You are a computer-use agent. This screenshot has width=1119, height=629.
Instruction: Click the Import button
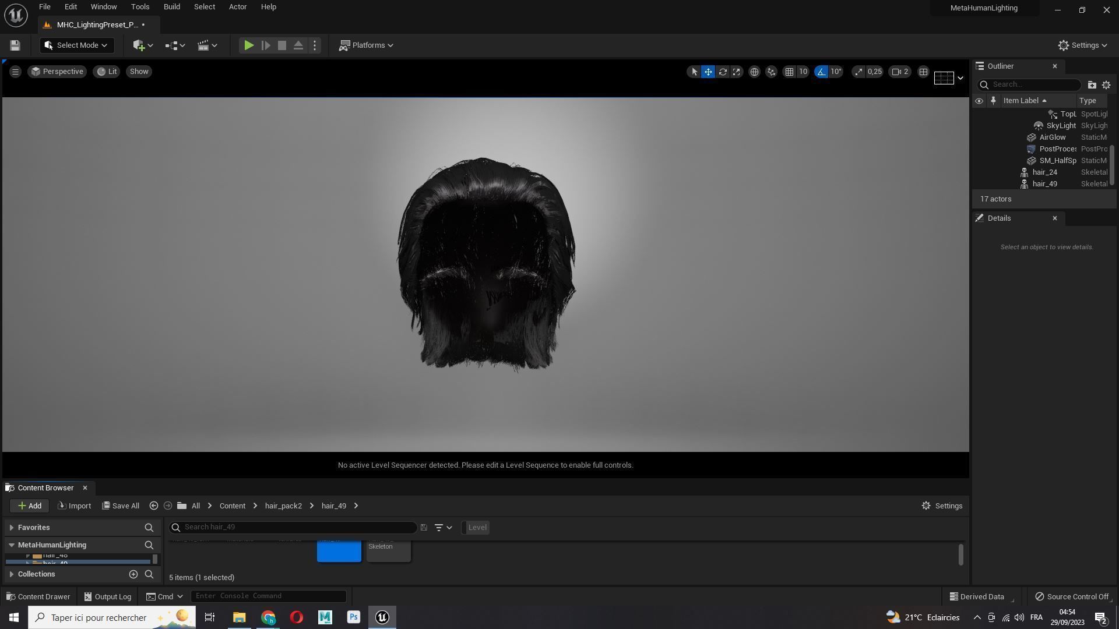pyautogui.click(x=75, y=506)
